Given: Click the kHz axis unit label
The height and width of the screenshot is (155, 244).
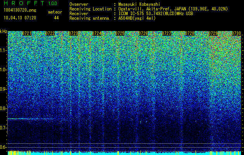Looking at the screenshot, I should coord(3,31).
